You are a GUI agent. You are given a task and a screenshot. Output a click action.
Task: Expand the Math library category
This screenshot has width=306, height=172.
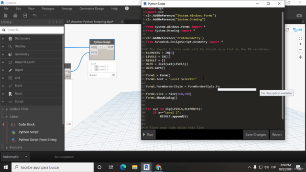pyautogui.click(x=3, y=86)
